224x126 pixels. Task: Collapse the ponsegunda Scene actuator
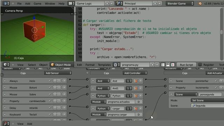coord(171,94)
